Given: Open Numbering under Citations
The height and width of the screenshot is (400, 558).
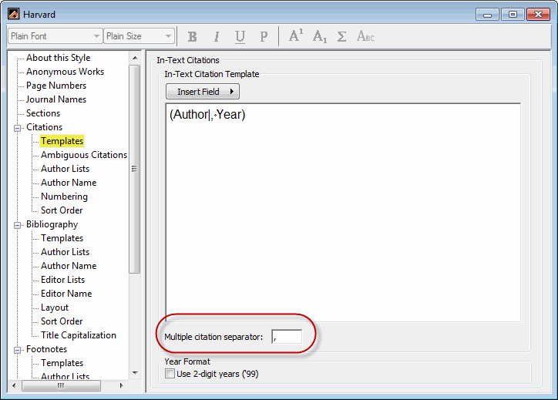Looking at the screenshot, I should 64,197.
